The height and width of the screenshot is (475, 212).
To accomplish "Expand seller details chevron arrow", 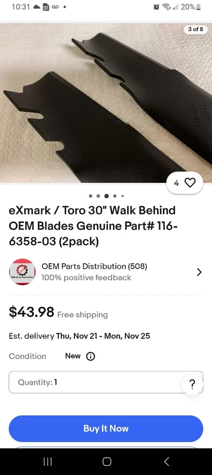I will pos(199,272).
